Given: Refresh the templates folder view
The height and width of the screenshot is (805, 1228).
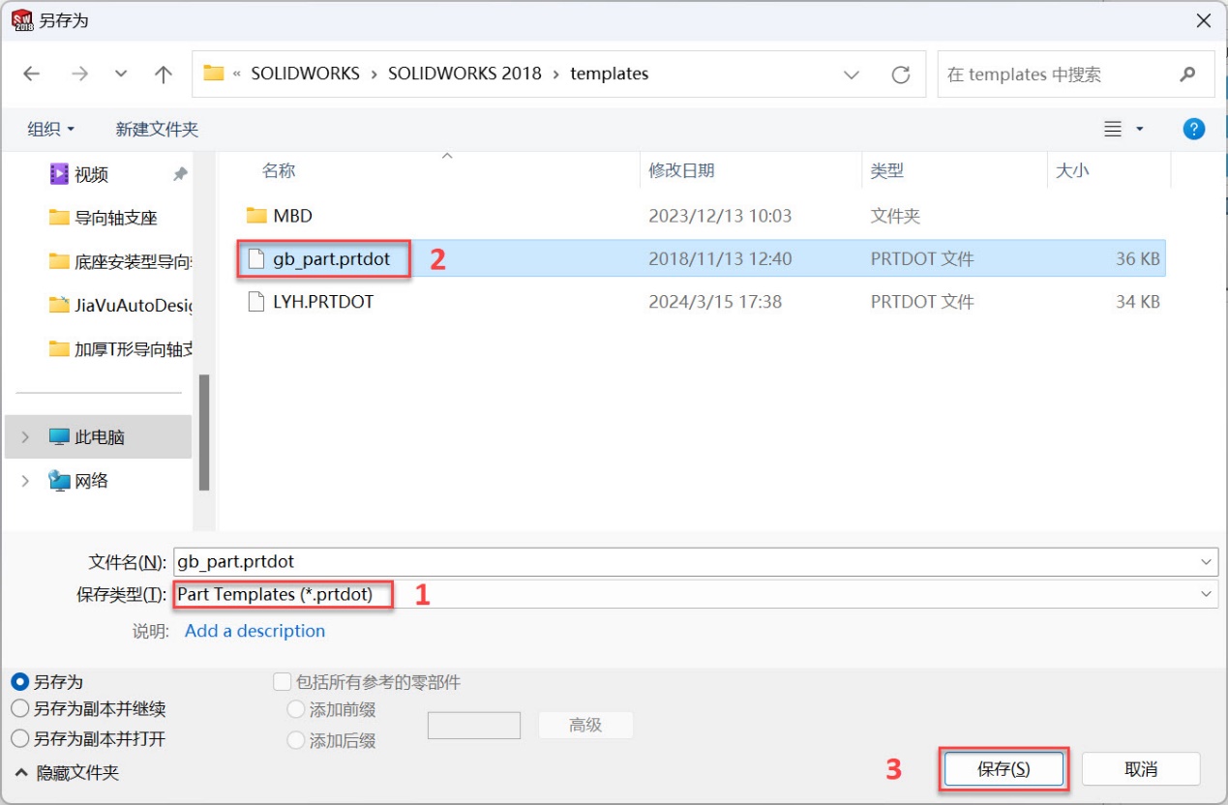Looking at the screenshot, I should pos(901,75).
